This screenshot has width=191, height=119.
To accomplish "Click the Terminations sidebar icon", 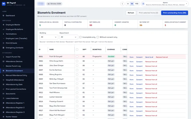I will pyautogui.click(x=3, y=34).
